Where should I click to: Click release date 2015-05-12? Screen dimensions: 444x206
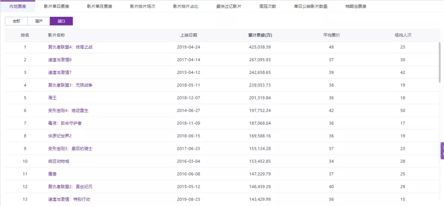pos(189,187)
